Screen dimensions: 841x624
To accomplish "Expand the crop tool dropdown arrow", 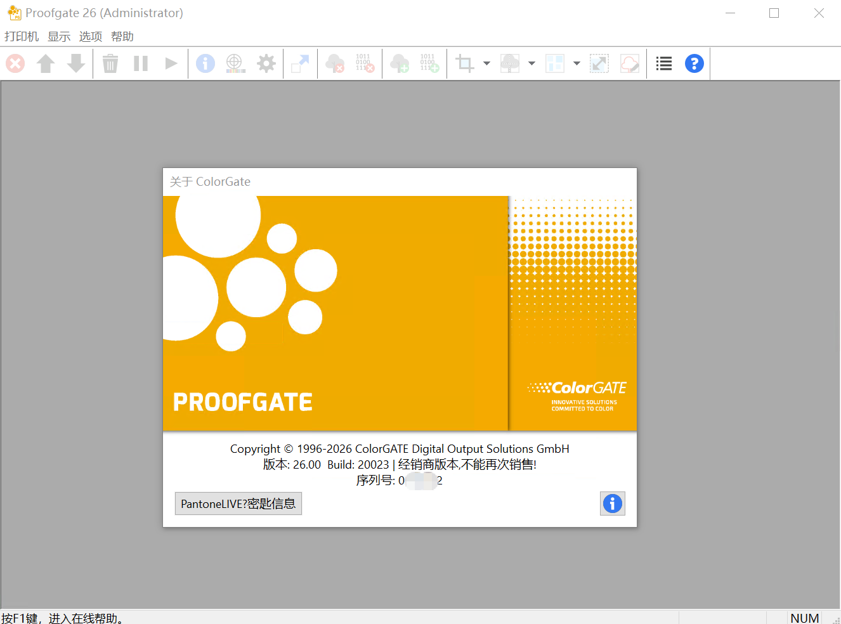I will (486, 63).
